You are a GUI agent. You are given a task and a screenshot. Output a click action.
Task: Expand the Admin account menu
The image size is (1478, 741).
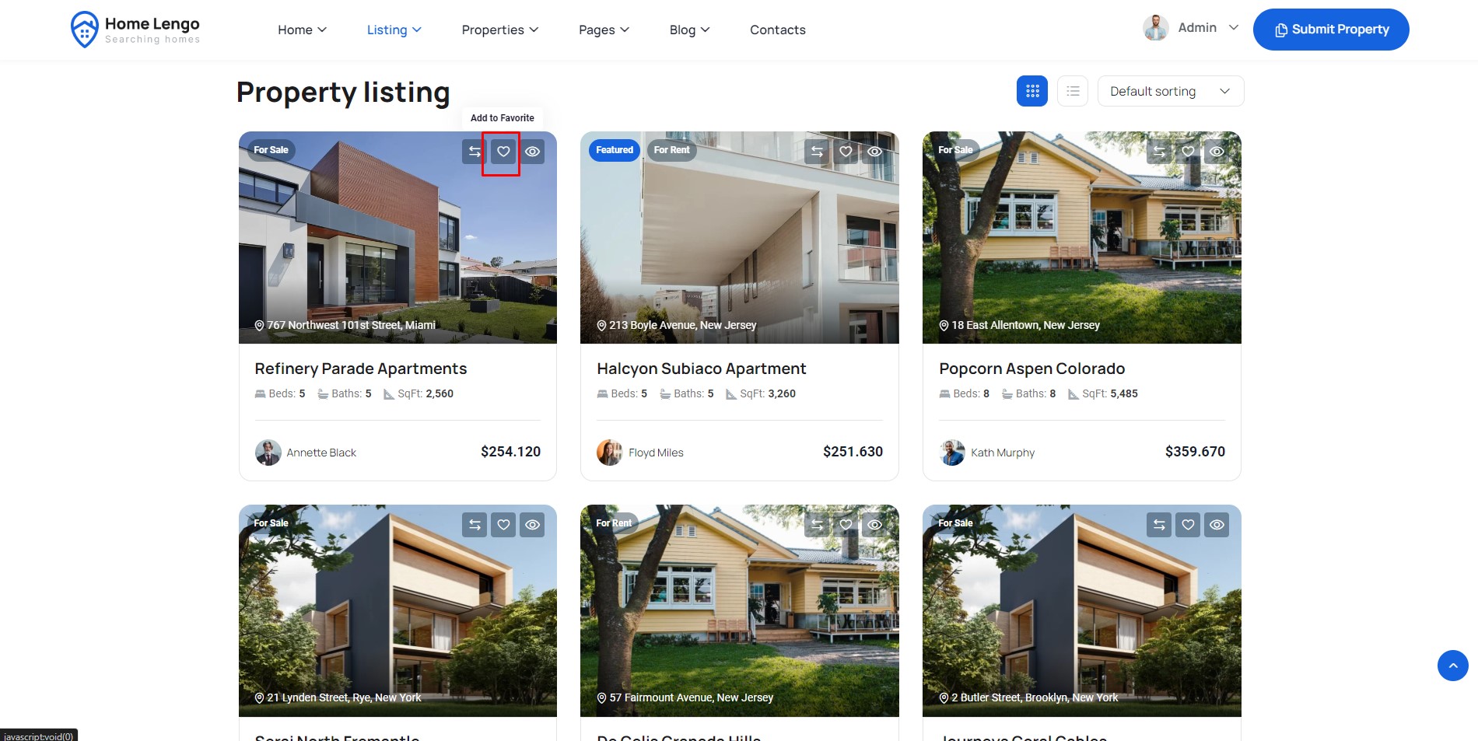1208,28
